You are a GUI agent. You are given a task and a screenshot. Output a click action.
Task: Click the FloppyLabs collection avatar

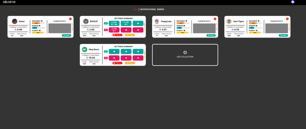157,21
